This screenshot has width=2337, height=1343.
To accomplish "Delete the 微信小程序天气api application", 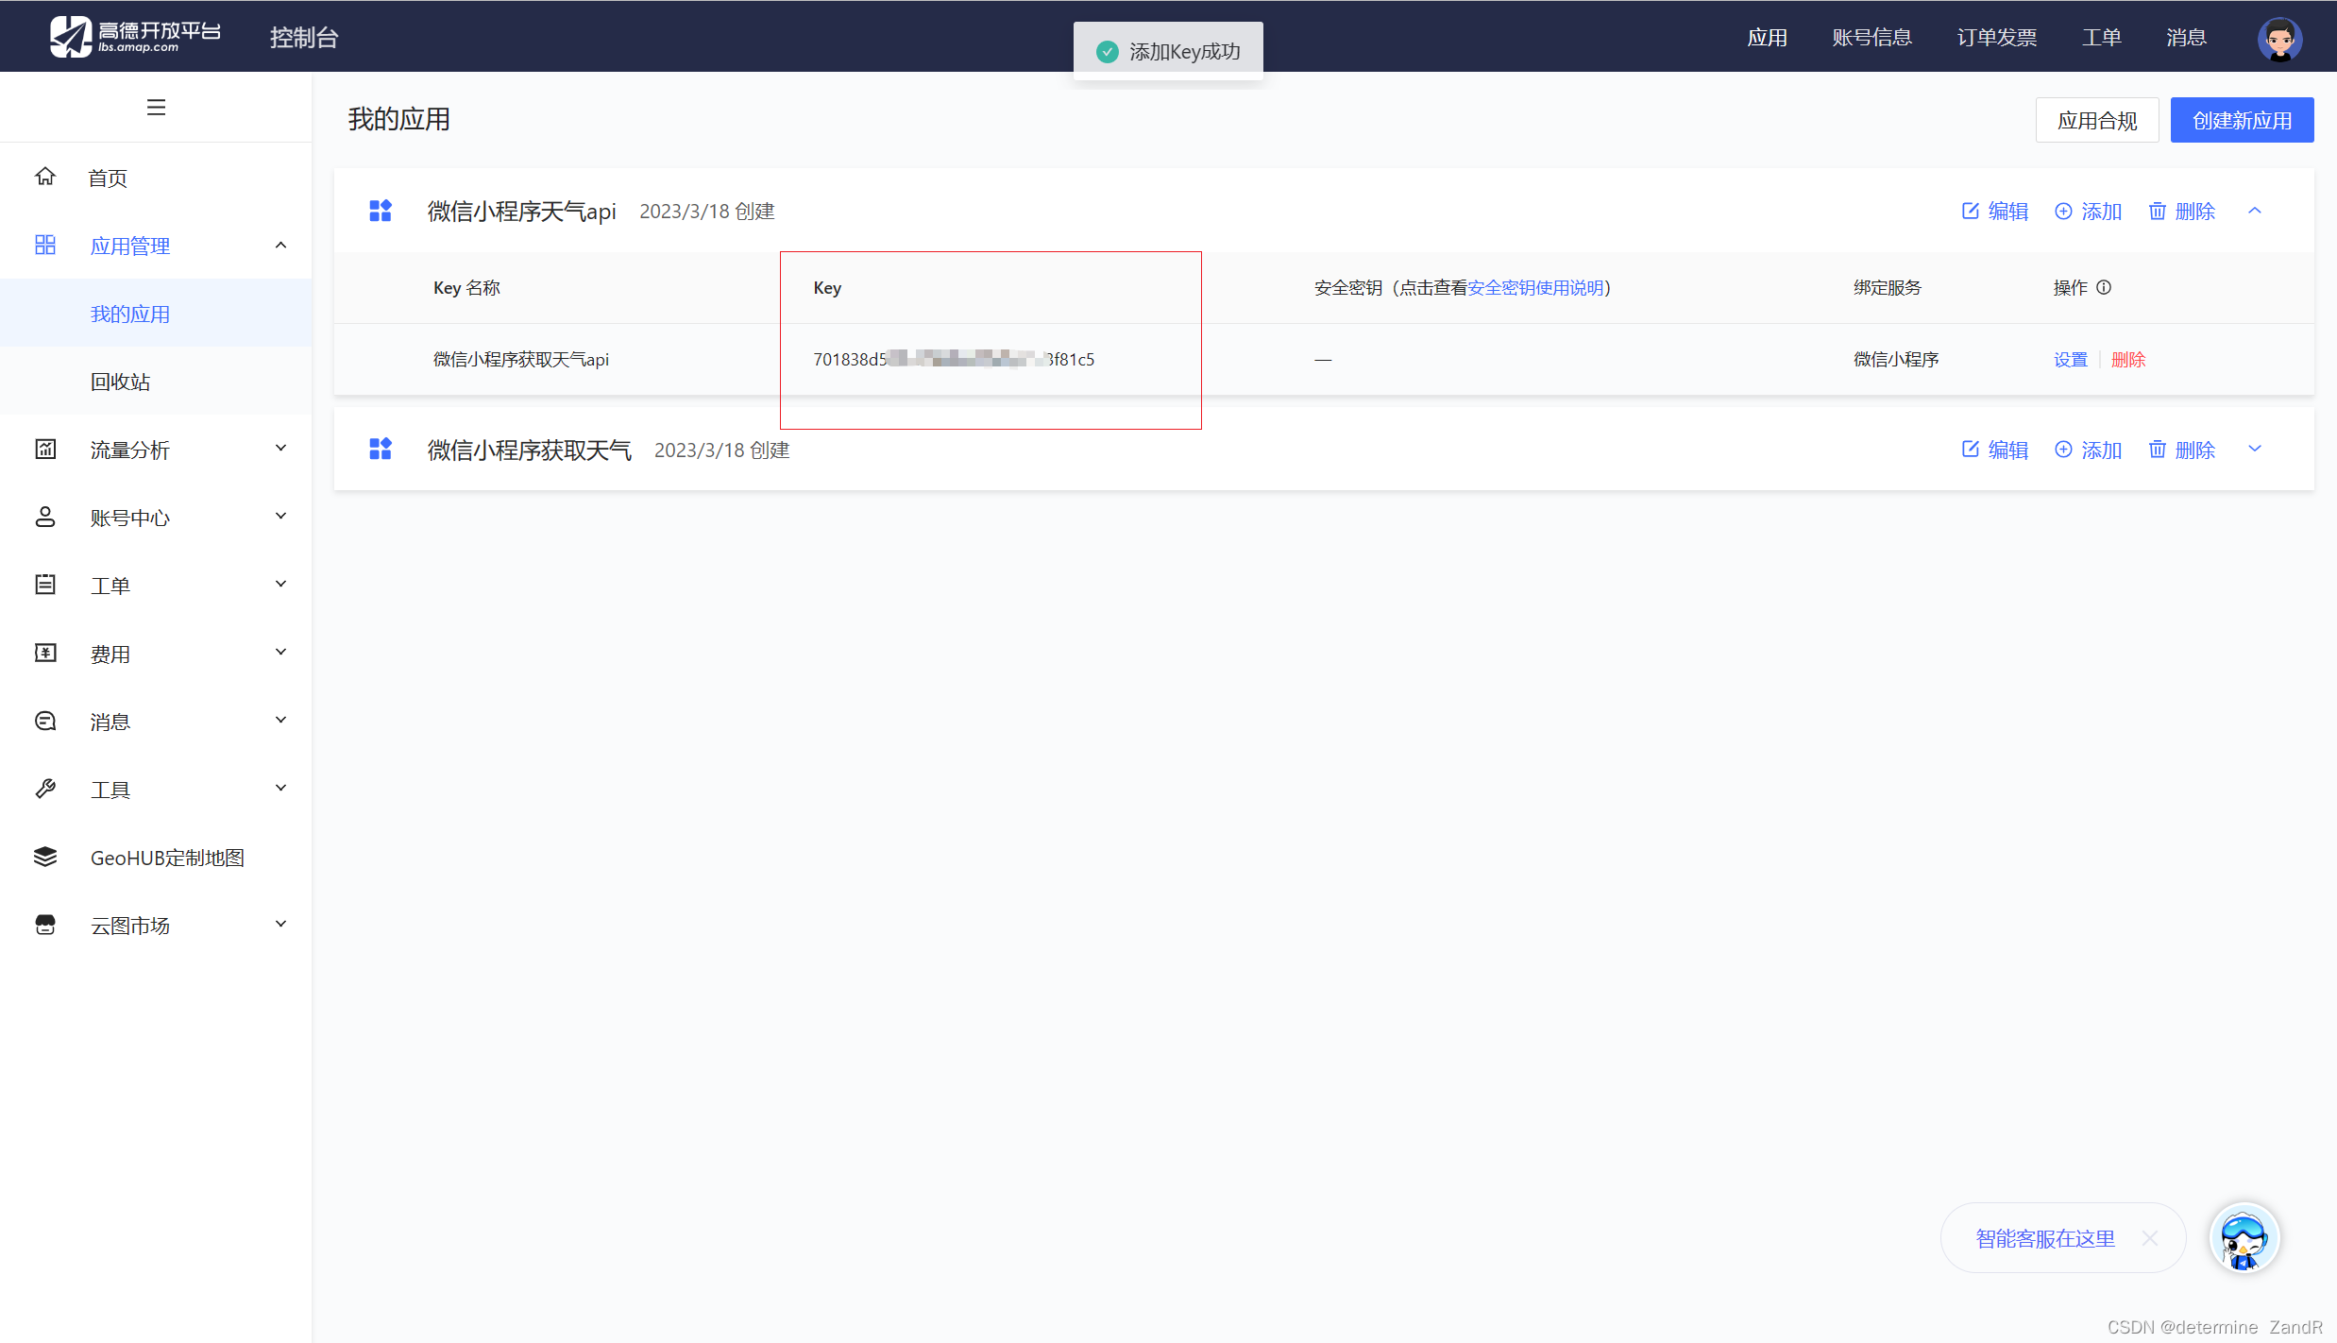I will coord(2182,211).
